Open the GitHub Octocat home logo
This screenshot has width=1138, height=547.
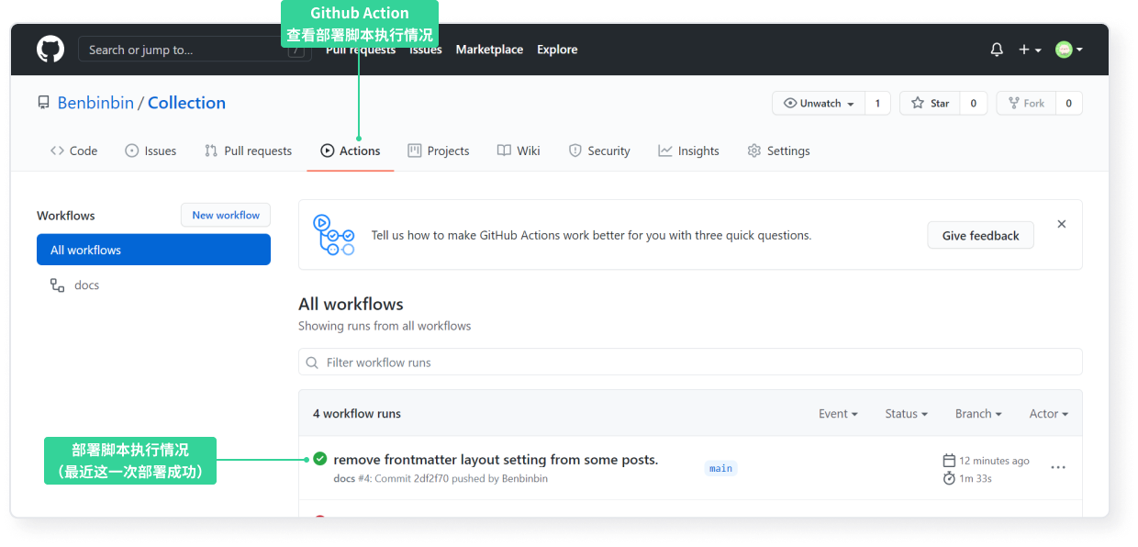(50, 50)
